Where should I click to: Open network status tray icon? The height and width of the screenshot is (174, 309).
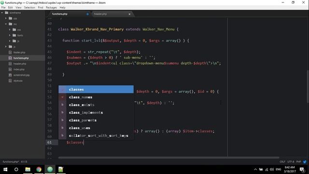click(x=267, y=170)
